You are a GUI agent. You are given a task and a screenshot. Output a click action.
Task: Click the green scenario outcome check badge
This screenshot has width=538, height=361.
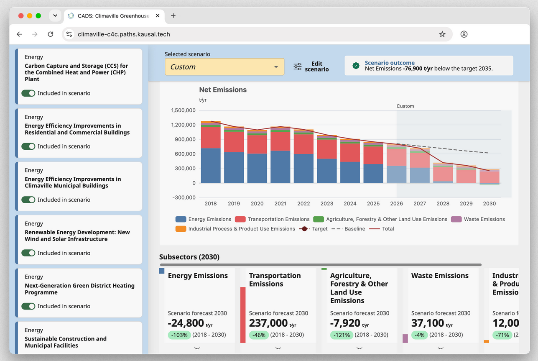pos(356,66)
